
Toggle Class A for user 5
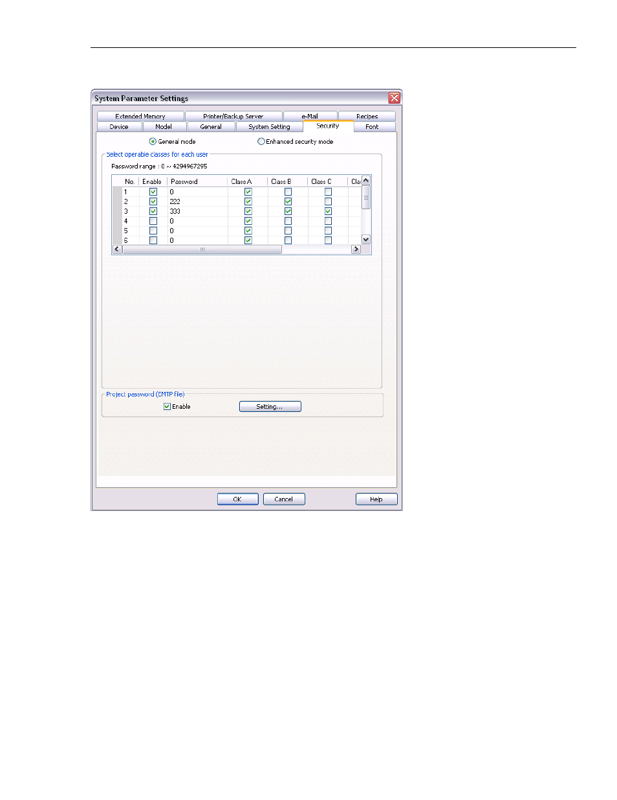pos(248,231)
